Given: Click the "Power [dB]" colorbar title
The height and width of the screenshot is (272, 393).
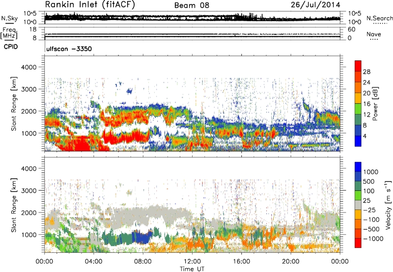Looking at the screenshot, I should tap(375, 104).
